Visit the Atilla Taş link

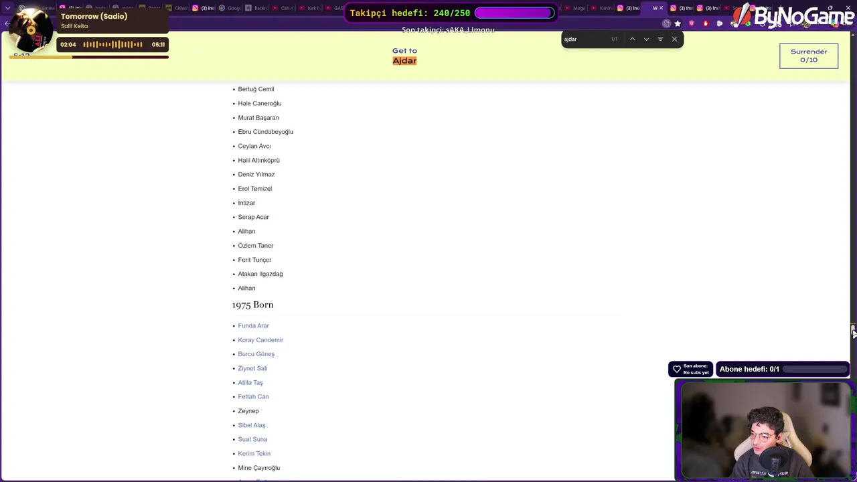click(250, 382)
